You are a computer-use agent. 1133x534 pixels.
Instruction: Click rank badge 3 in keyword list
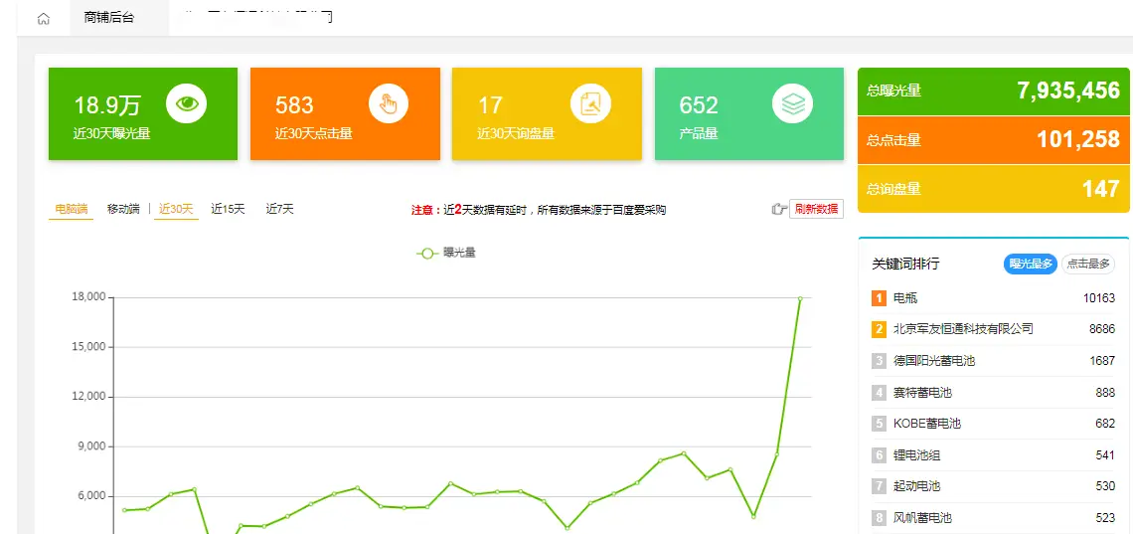point(879,361)
